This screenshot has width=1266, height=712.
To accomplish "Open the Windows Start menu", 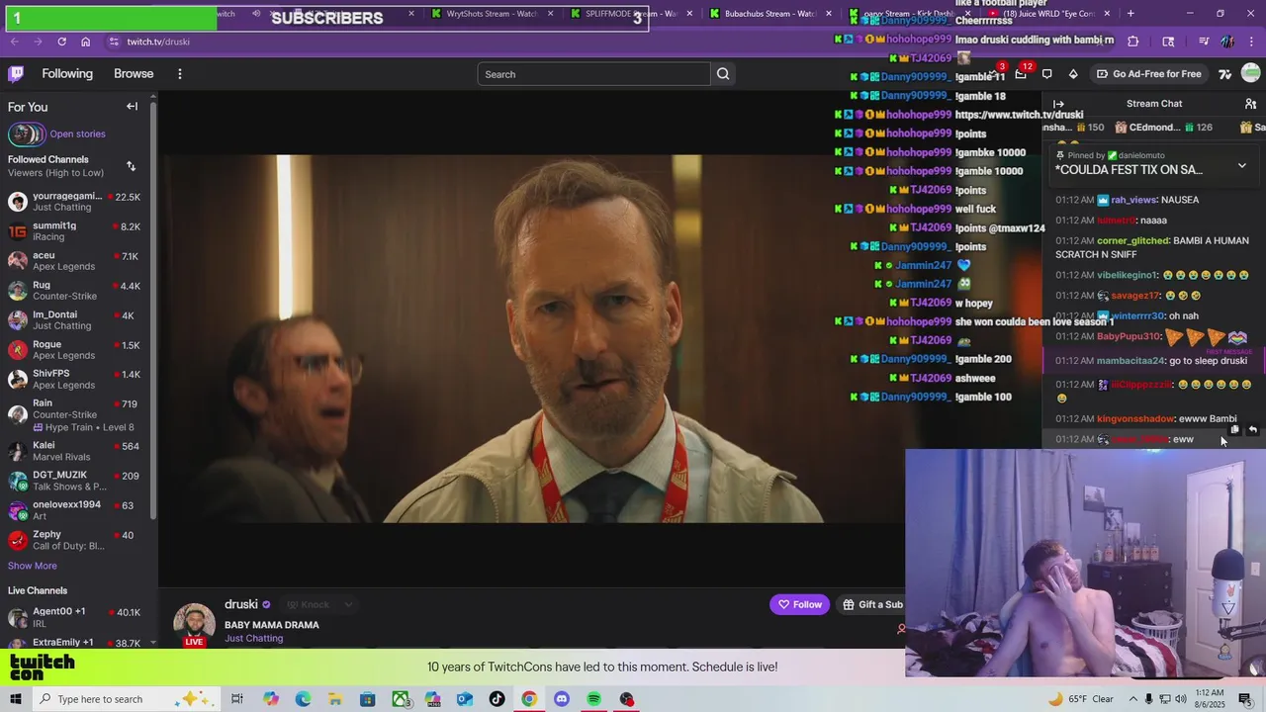I will coord(16,699).
